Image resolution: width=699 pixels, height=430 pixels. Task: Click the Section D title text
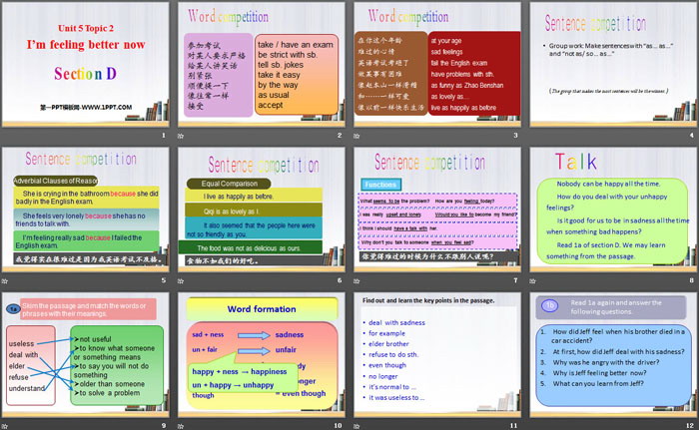87,73
